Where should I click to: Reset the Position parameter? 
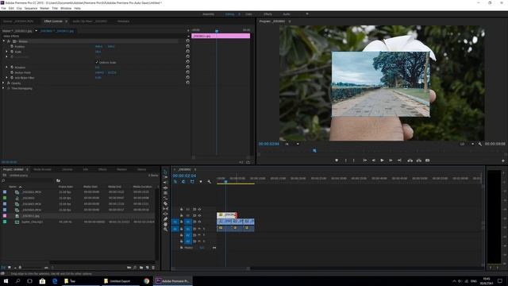(x=187, y=46)
